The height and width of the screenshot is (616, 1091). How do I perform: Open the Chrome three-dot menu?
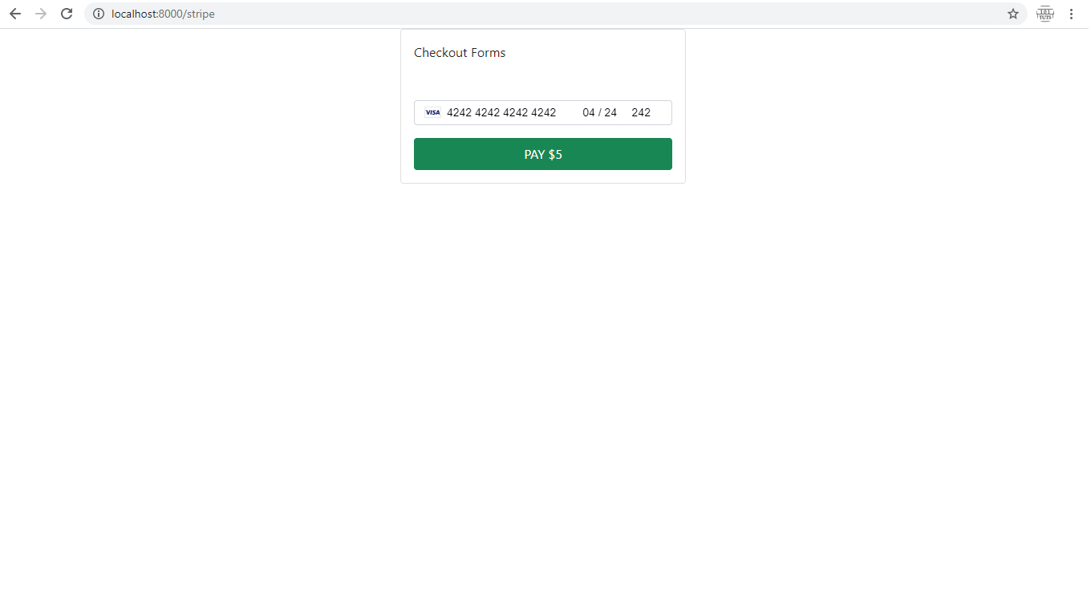[x=1071, y=14]
